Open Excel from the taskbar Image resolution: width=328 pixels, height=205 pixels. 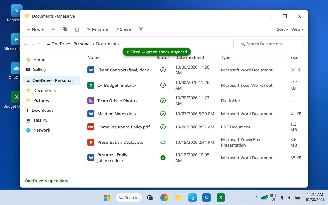[221, 197]
